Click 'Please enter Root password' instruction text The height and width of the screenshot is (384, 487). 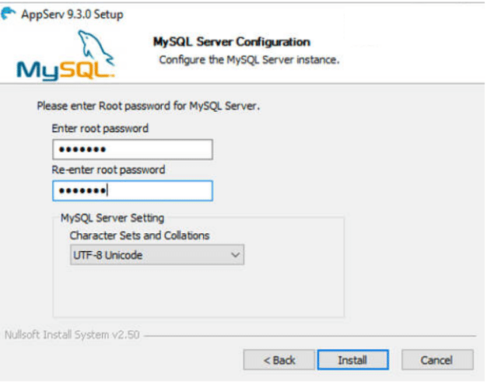click(148, 106)
